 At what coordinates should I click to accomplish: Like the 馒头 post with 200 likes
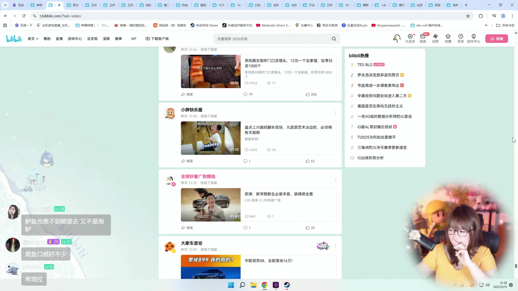[x=311, y=94]
